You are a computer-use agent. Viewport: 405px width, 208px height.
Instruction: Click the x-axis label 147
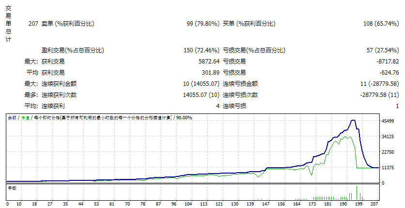point(266,204)
